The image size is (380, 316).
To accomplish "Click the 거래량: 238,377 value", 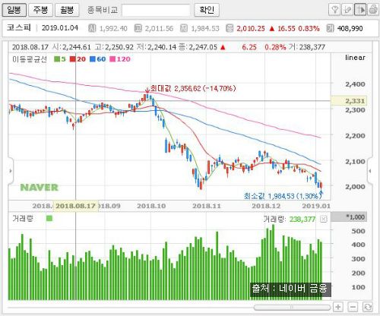I will [x=290, y=219].
